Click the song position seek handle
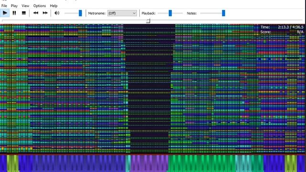The height and width of the screenshot is (172, 306). [148, 21]
